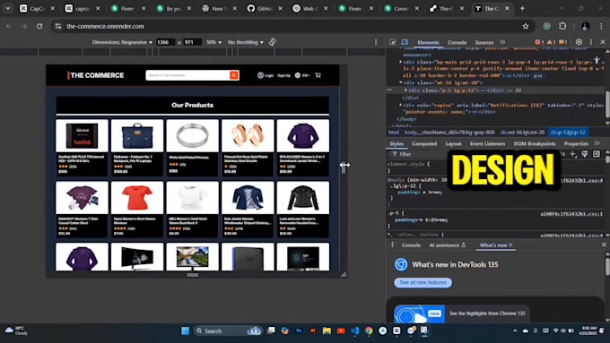The height and width of the screenshot is (343, 610).
Task: Open the Dimensions Responsive dropdown
Action: pos(122,42)
